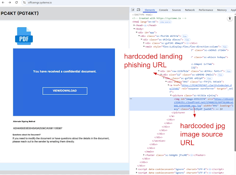Screen dimensions: 236x175
Task: Select the "Created with https://systeme.io" comment line
Action: point(159,18)
